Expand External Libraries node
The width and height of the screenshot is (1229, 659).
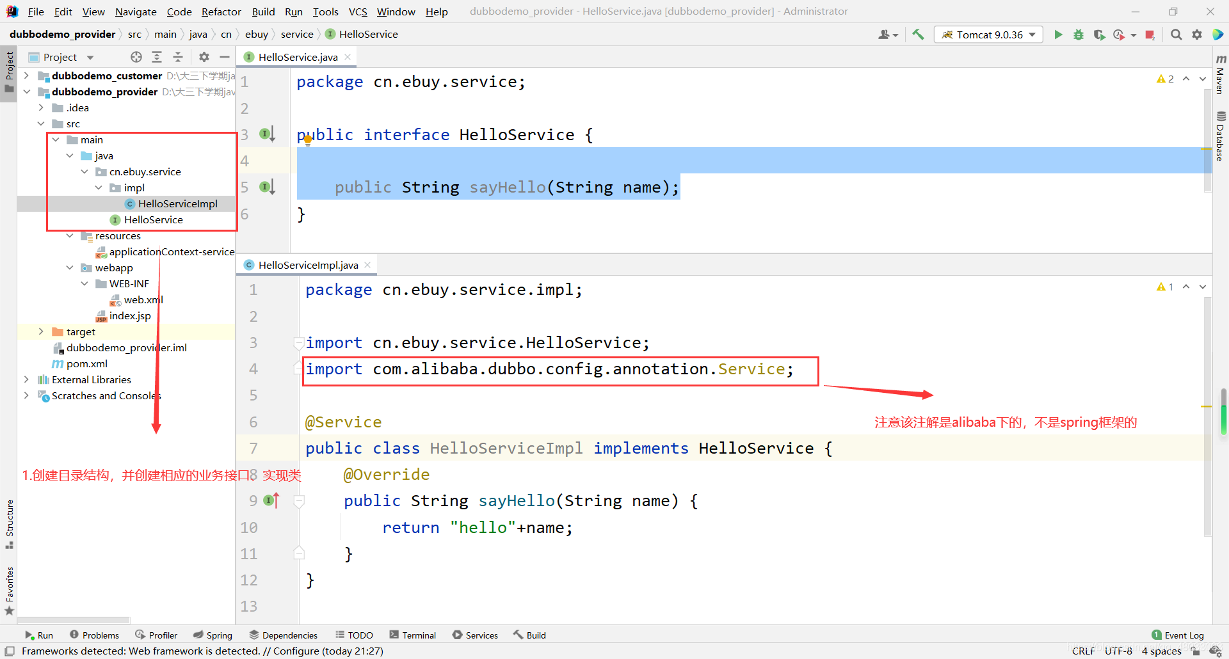(x=26, y=379)
